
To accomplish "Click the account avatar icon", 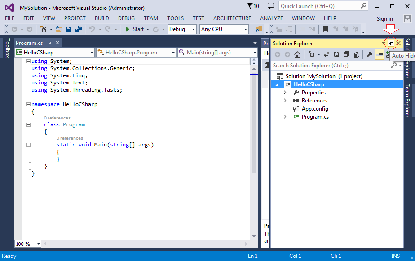I will [x=407, y=18].
